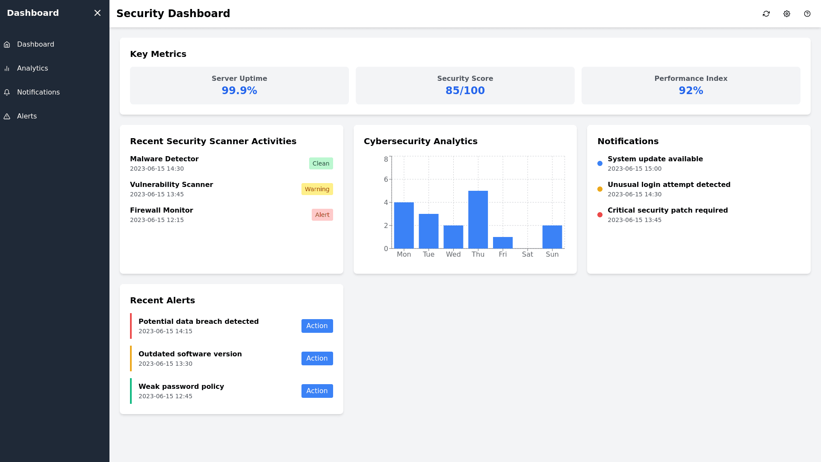Click the red Alert badge for Firewall Monitor

(322, 215)
